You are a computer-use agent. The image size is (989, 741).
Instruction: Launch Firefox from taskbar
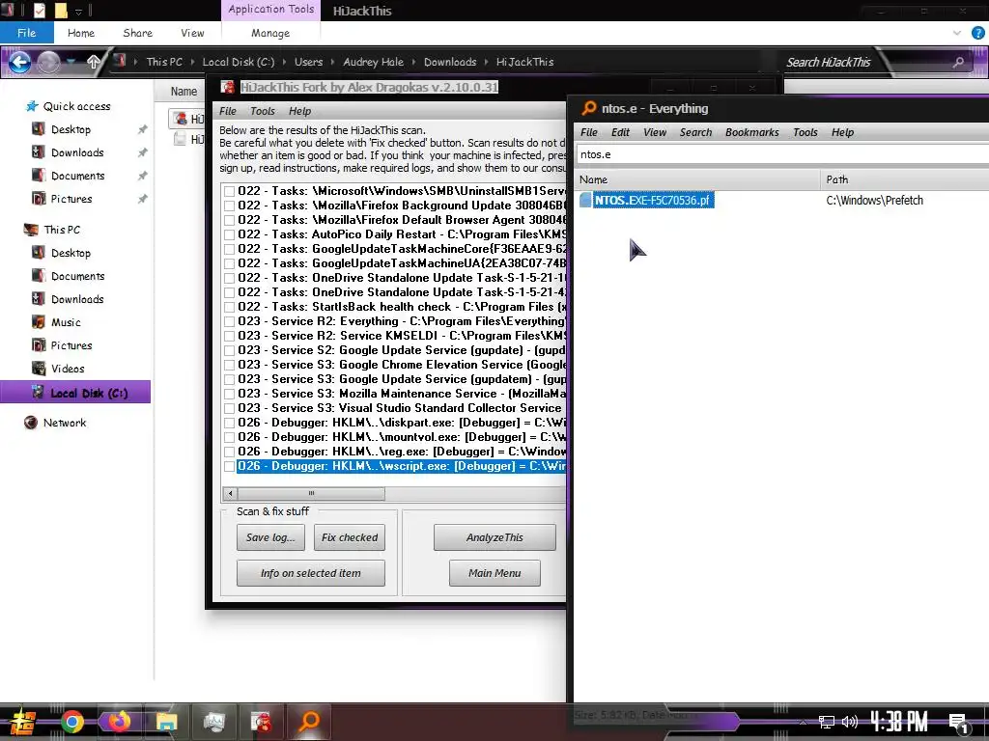click(x=119, y=722)
